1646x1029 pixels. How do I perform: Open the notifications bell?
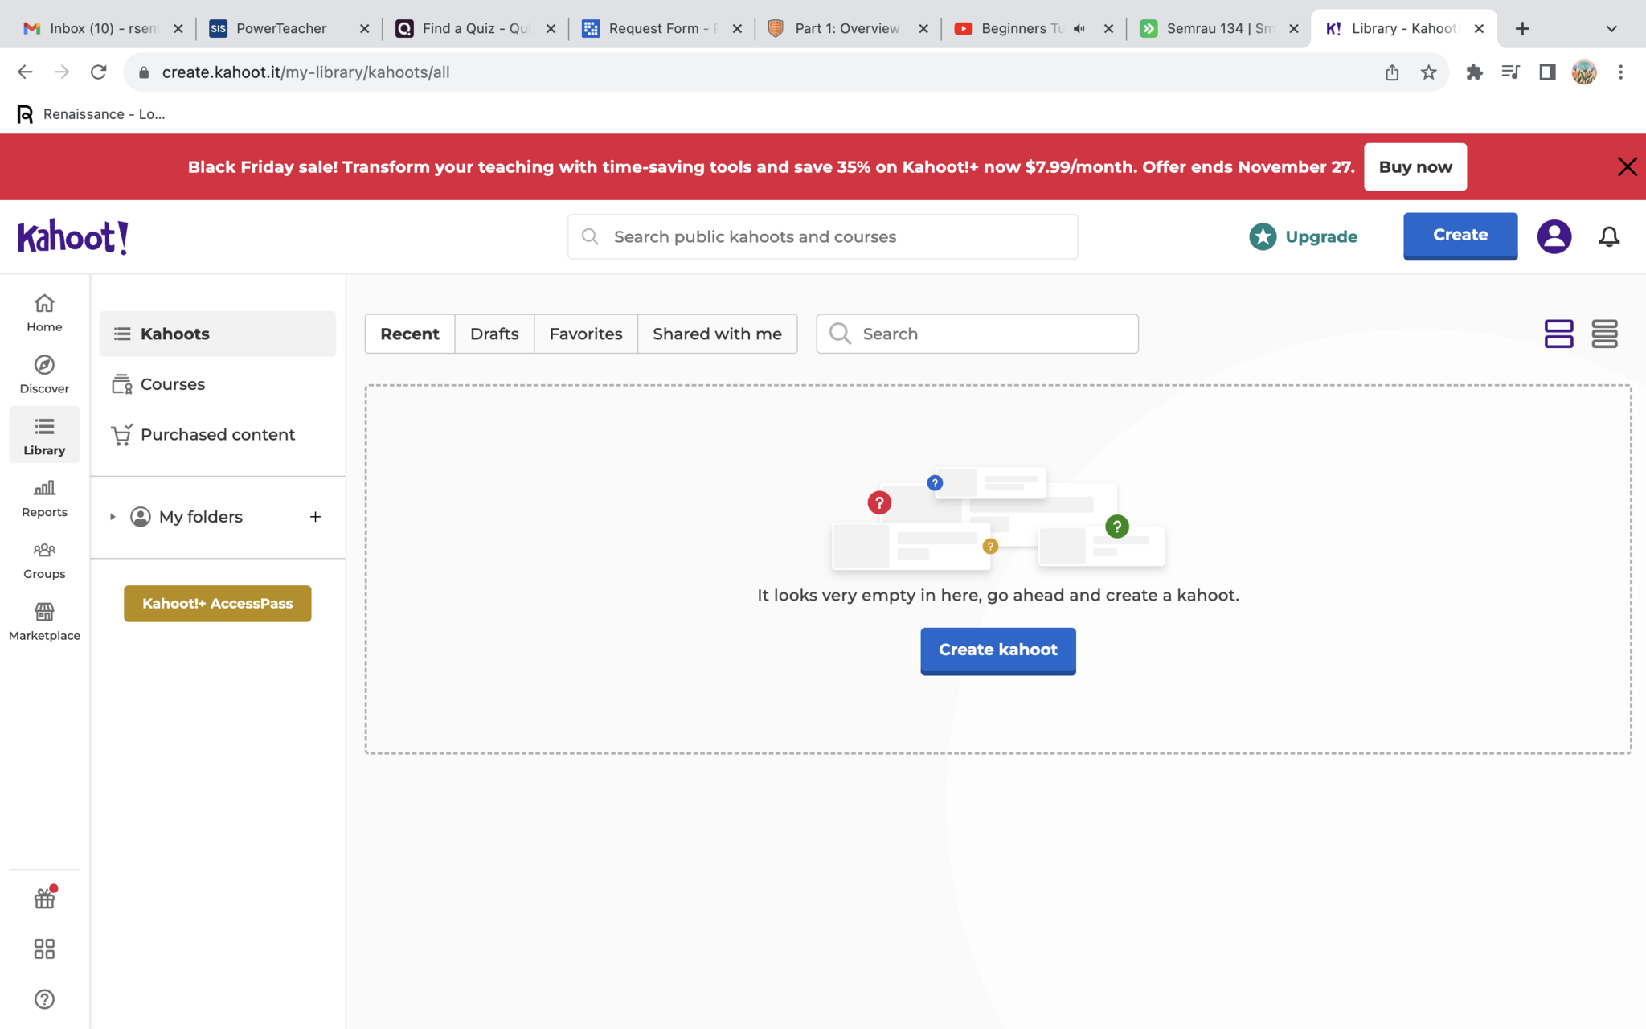pyautogui.click(x=1609, y=236)
